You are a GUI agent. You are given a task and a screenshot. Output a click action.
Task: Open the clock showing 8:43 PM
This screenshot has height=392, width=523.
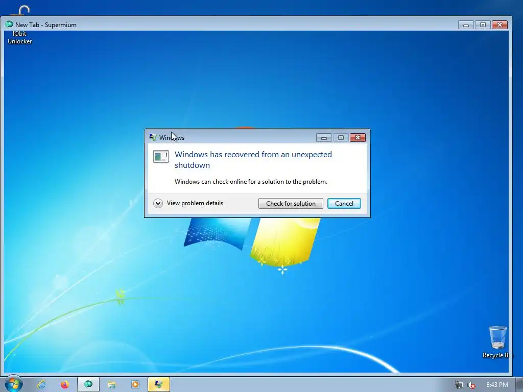497,385
